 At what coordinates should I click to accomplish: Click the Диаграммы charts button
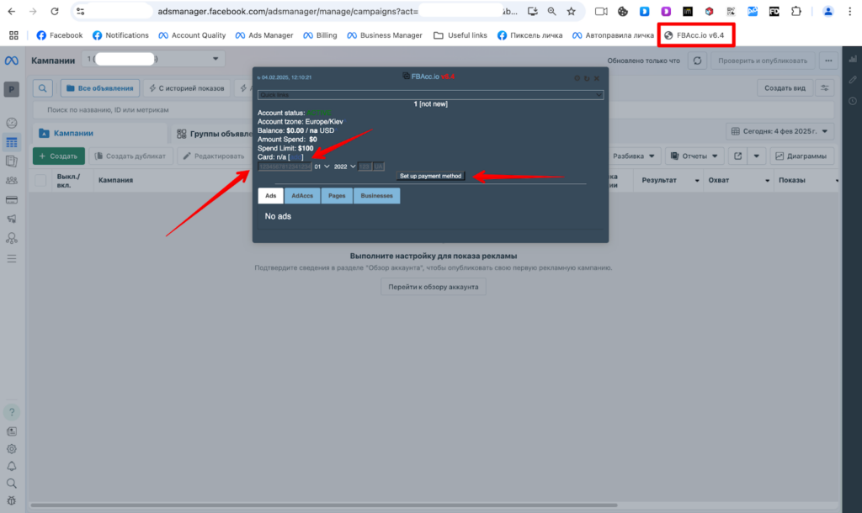[x=801, y=156]
